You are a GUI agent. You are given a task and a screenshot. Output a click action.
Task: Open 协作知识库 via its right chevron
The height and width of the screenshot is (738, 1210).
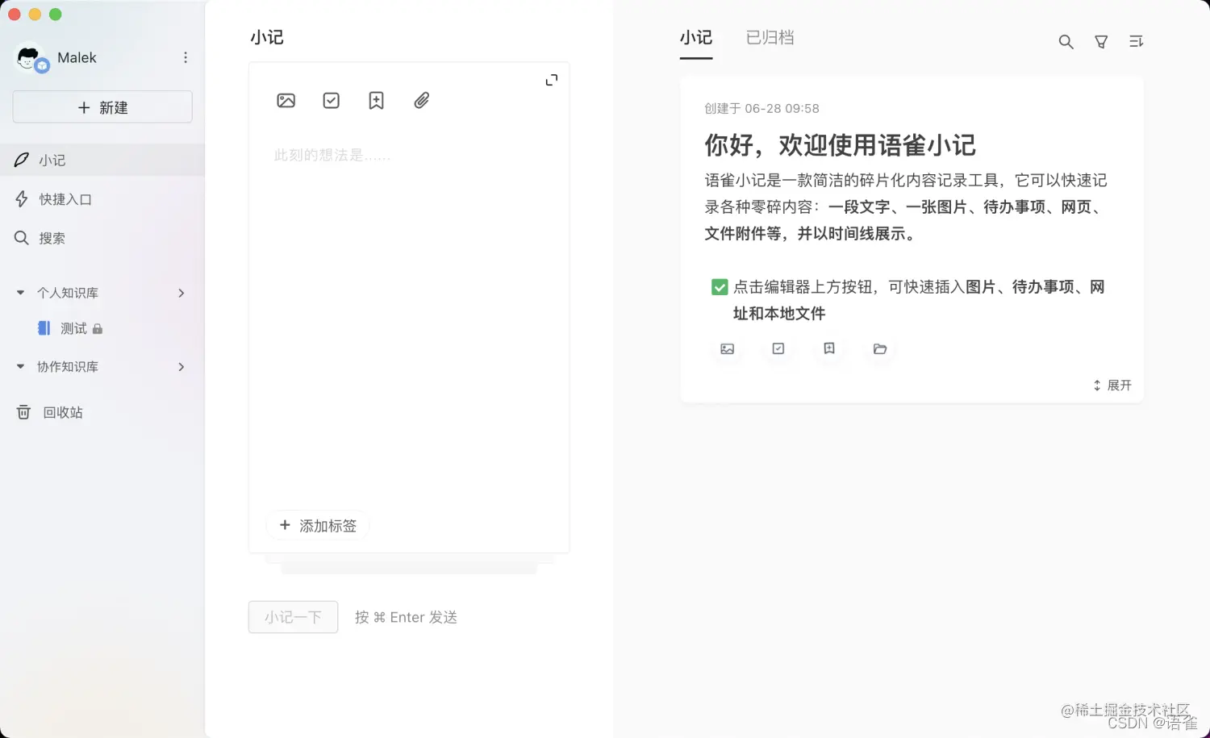coord(181,367)
